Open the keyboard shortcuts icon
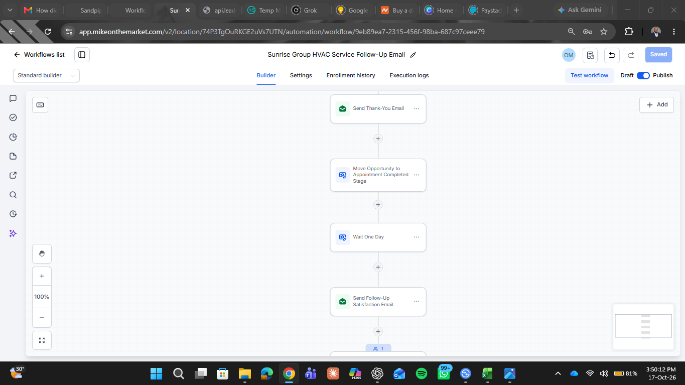 click(40, 105)
